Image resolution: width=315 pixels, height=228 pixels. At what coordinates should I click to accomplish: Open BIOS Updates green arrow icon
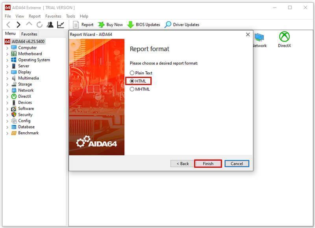click(130, 24)
